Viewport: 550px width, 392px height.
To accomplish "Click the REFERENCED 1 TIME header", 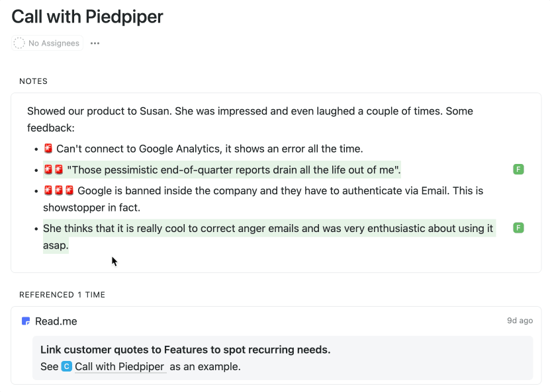I will pyautogui.click(x=62, y=295).
